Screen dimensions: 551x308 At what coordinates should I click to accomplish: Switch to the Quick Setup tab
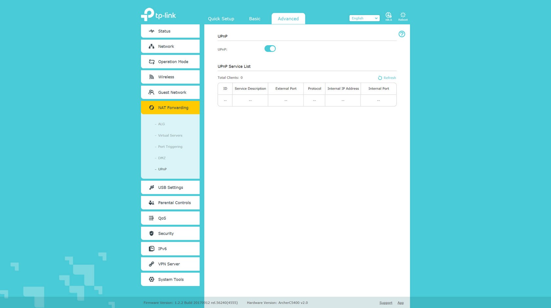click(x=221, y=19)
